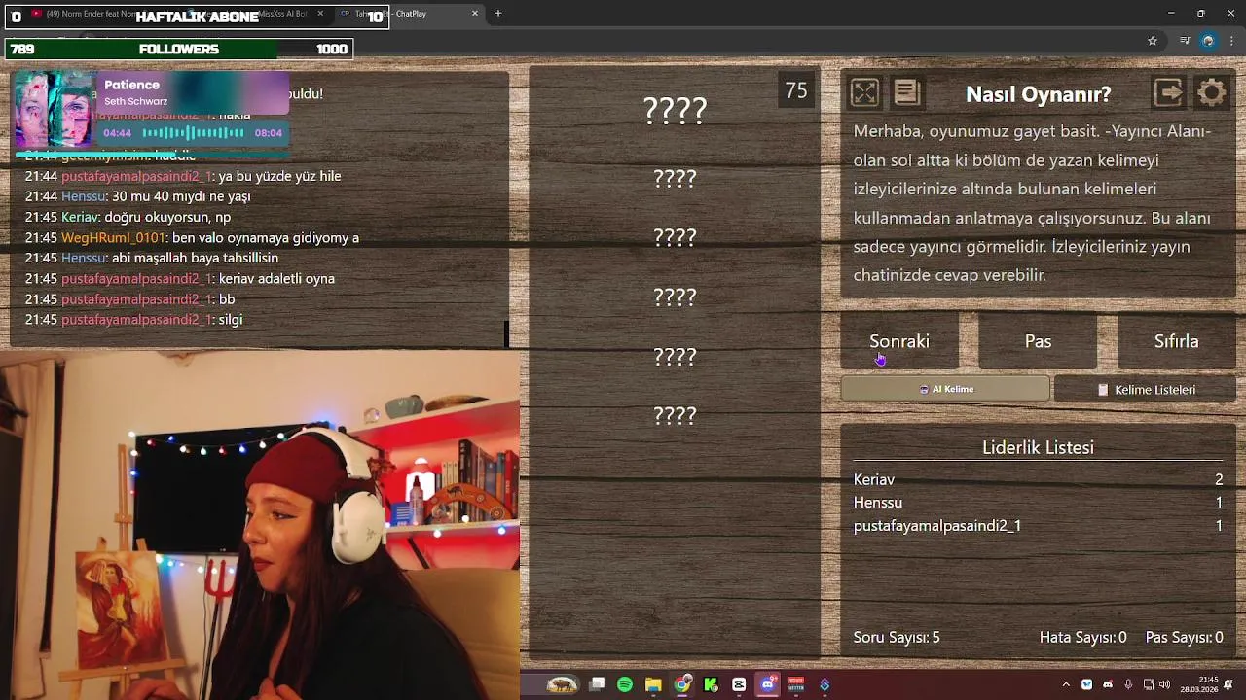1246x700 pixels.
Task: Open the network status tray icon
Action: [x=1149, y=685]
